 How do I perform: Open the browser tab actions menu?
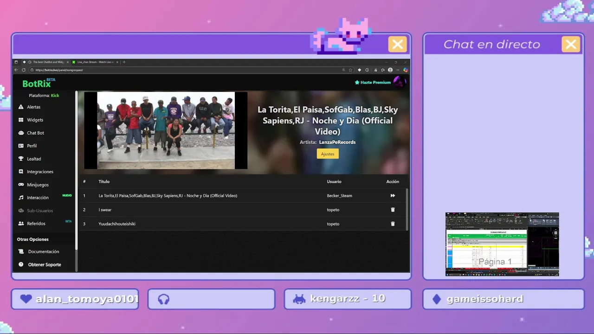point(16,62)
